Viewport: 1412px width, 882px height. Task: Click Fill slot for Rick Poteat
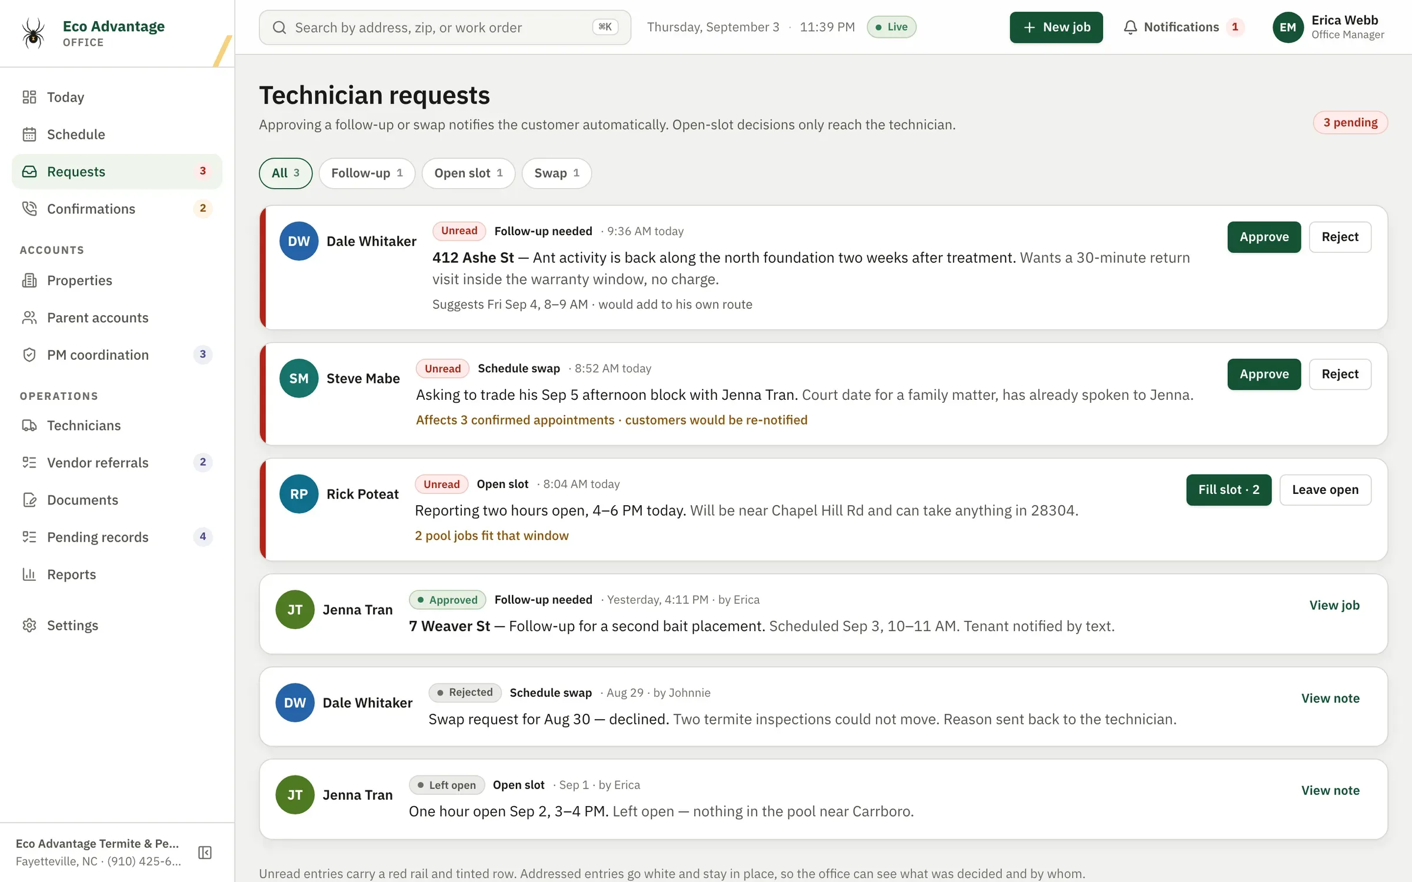[1228, 490]
